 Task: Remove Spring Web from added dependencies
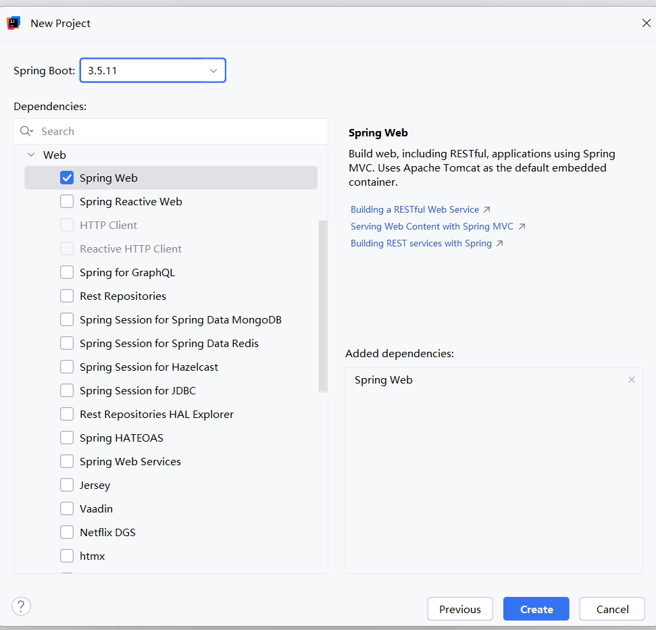coord(631,379)
